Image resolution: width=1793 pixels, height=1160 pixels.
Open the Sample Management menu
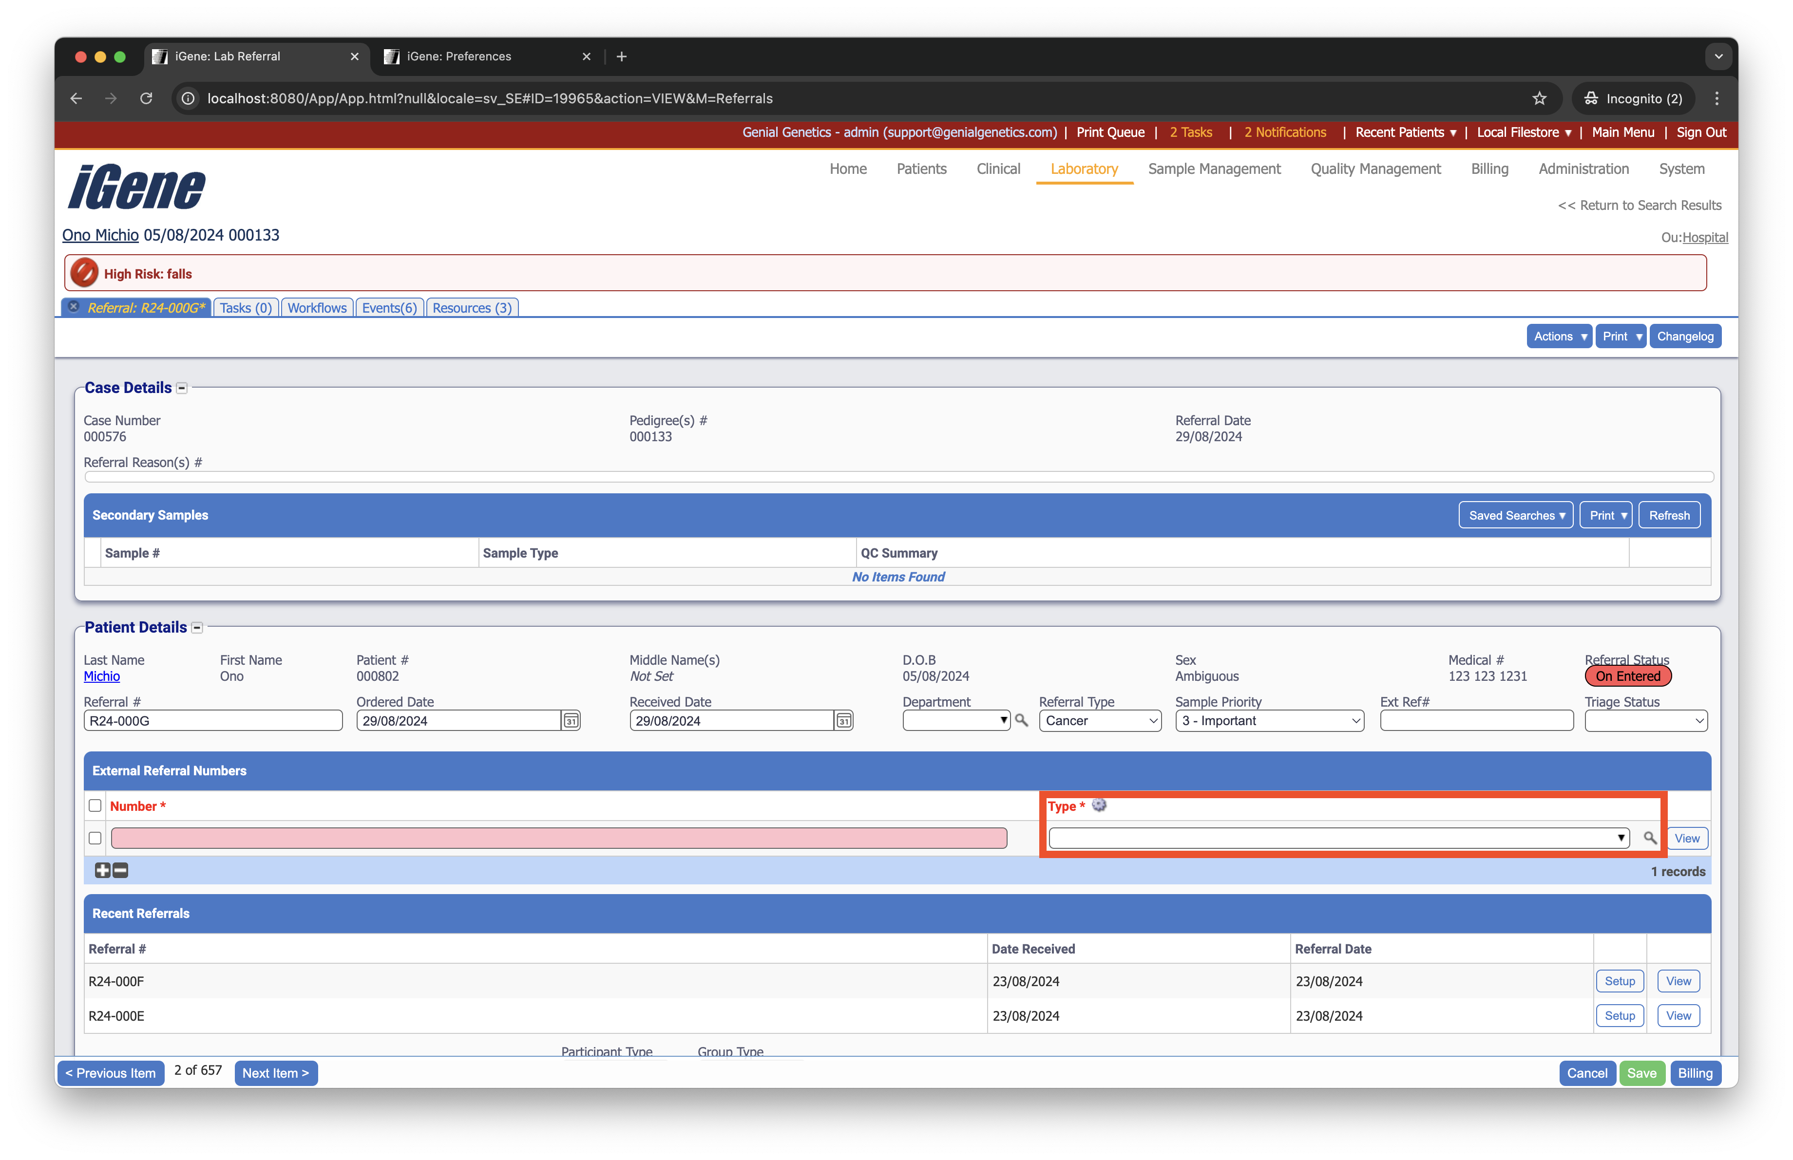1214,168
